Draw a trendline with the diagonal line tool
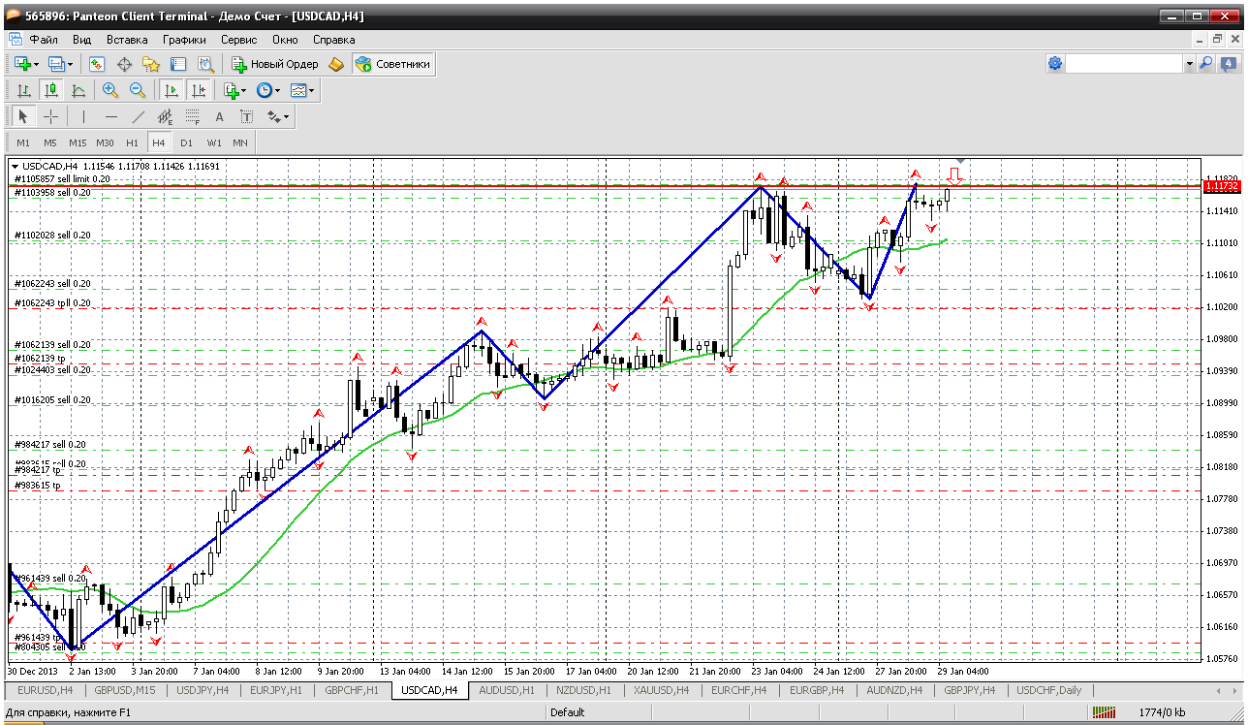 click(x=139, y=117)
